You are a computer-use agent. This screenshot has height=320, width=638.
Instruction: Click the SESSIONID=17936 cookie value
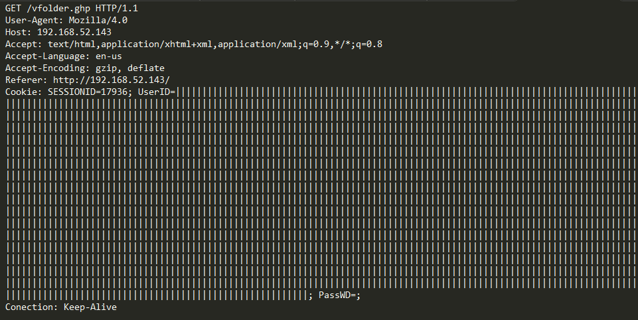coord(85,92)
